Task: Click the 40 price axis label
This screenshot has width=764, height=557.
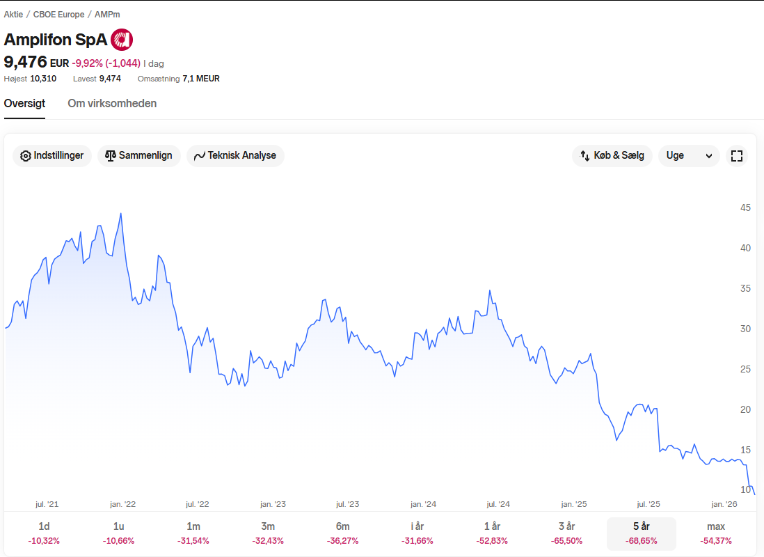Action: pos(745,249)
